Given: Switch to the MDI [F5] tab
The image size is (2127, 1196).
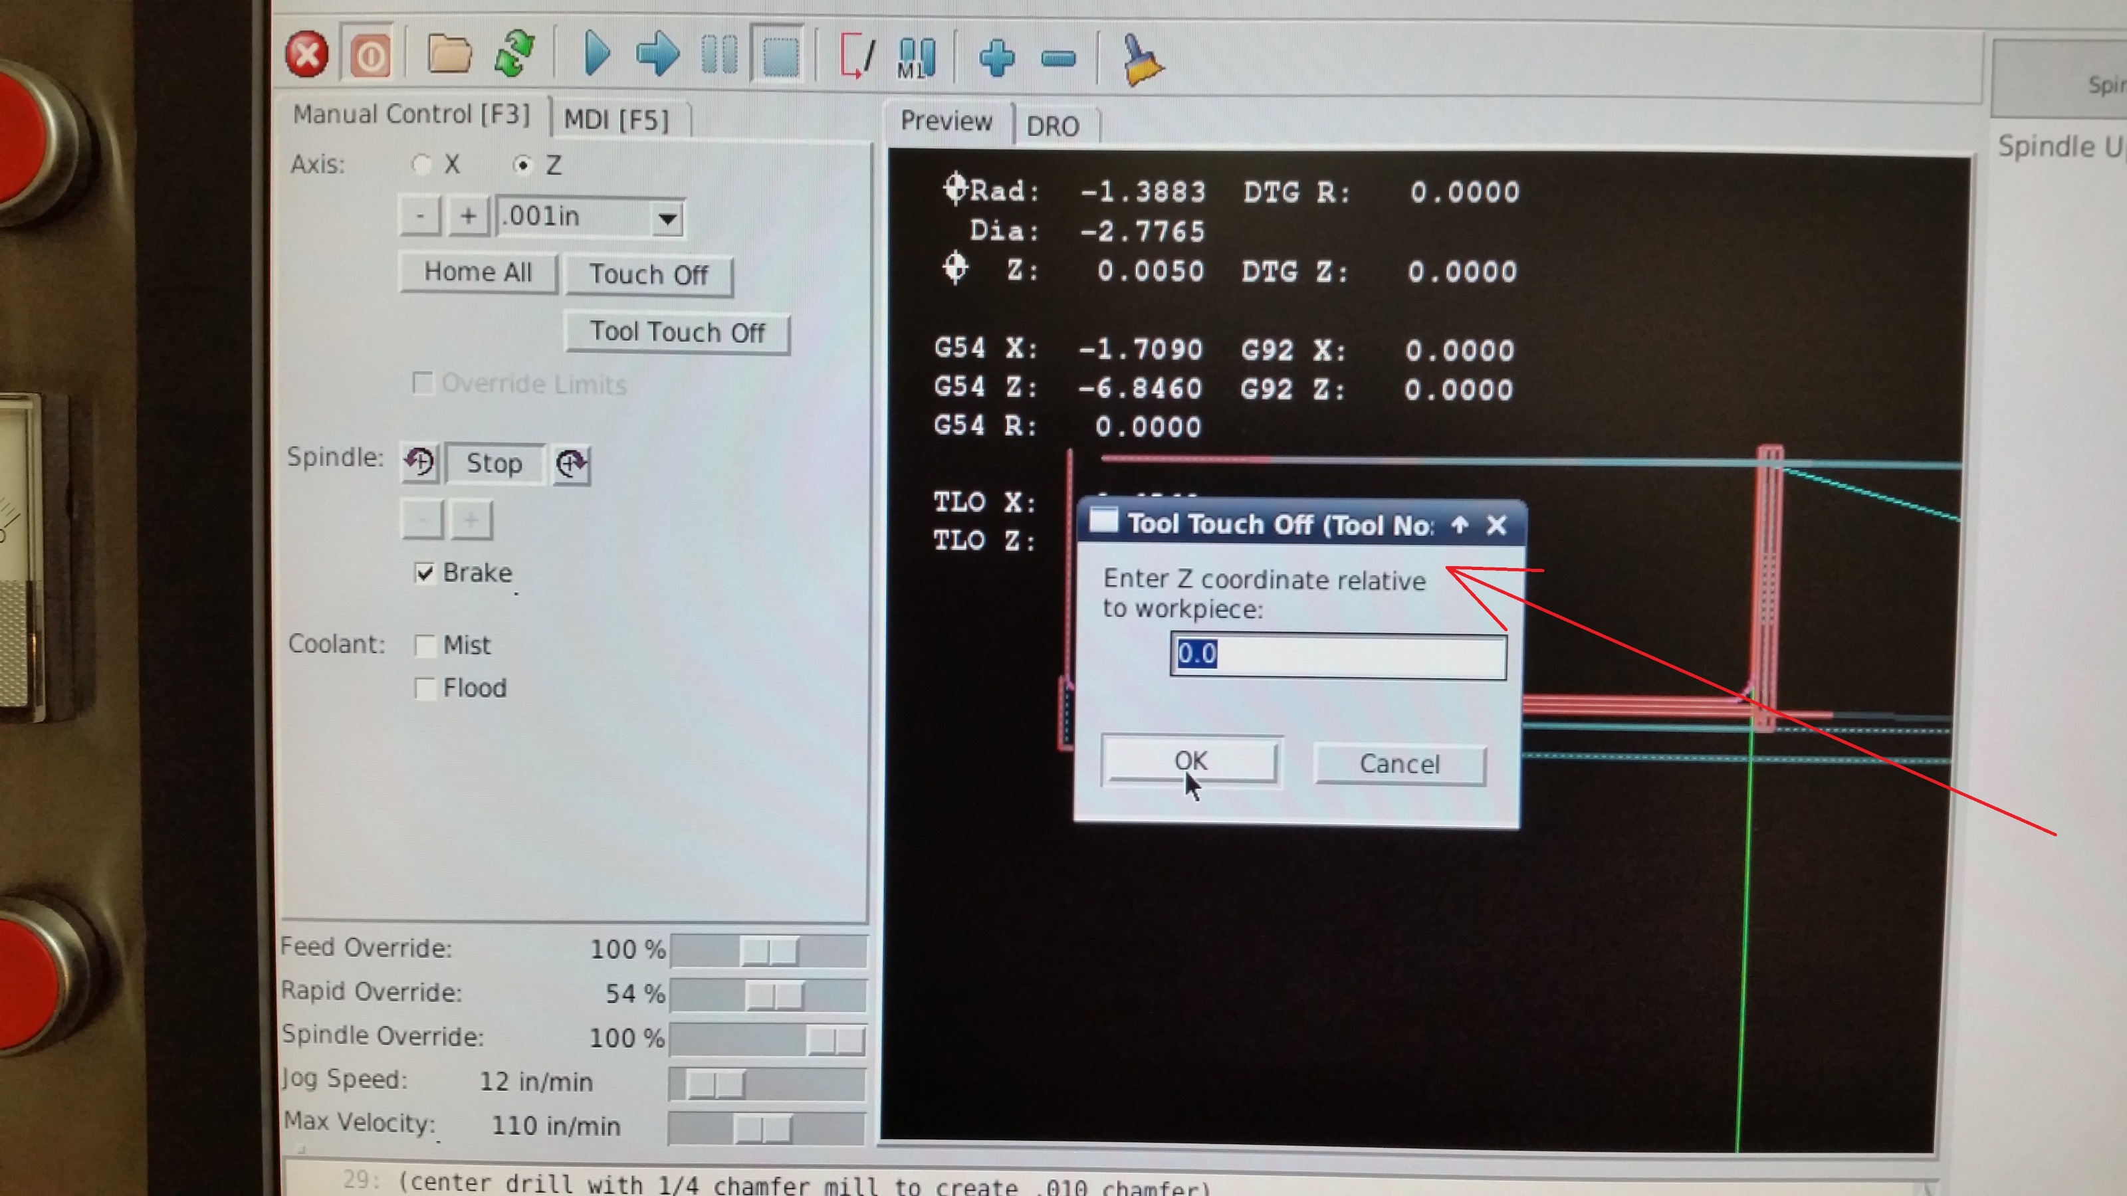Looking at the screenshot, I should [x=616, y=120].
